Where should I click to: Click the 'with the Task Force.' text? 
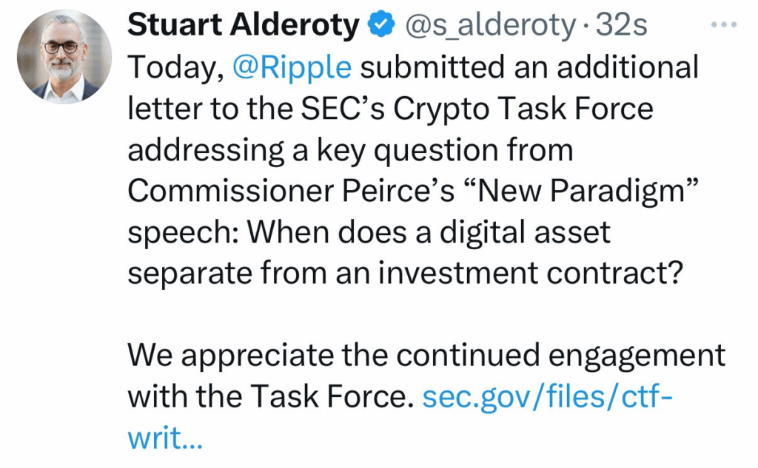(271, 398)
